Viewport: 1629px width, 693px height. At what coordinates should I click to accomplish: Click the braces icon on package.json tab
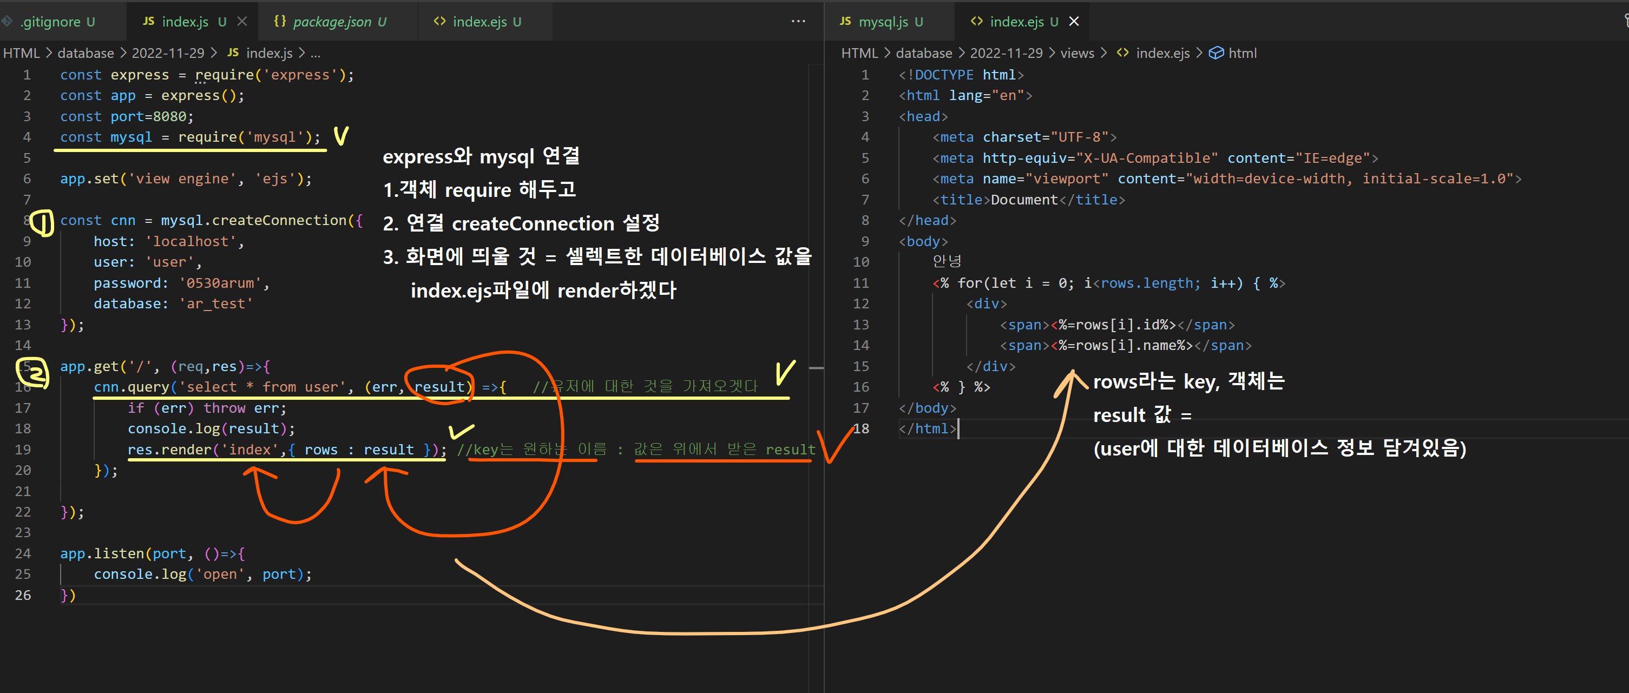pos(279,22)
